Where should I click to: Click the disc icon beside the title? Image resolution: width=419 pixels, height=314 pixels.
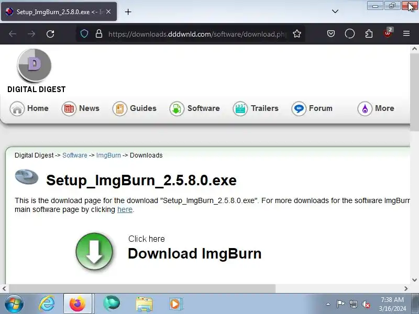click(x=27, y=177)
